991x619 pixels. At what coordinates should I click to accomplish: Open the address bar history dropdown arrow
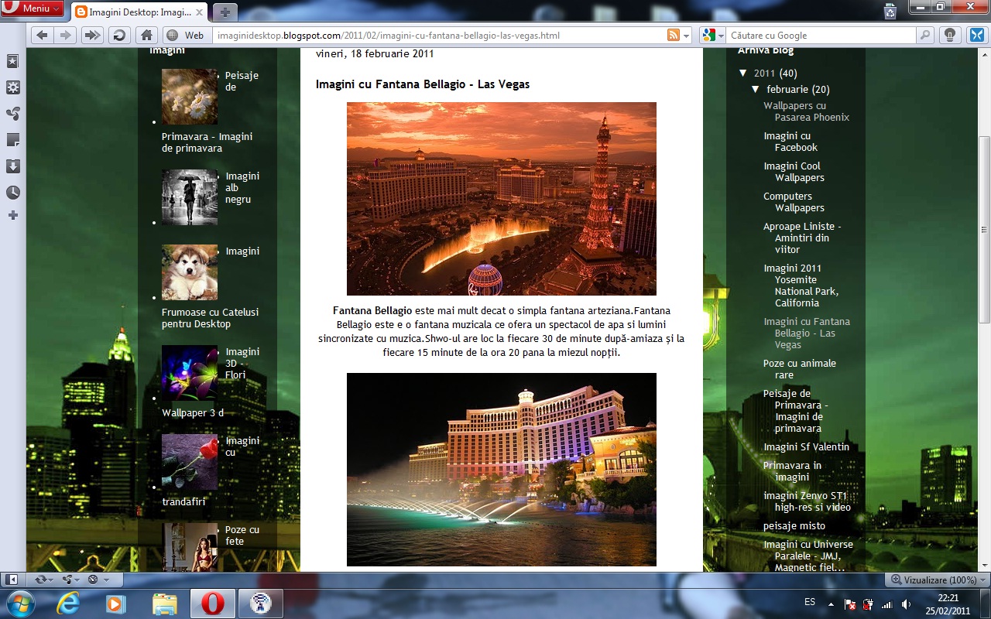click(687, 36)
